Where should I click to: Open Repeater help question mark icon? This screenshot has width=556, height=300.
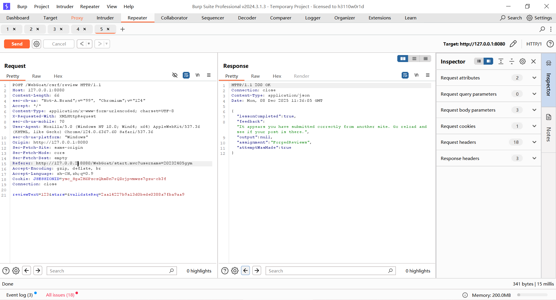pyautogui.click(x=550, y=44)
